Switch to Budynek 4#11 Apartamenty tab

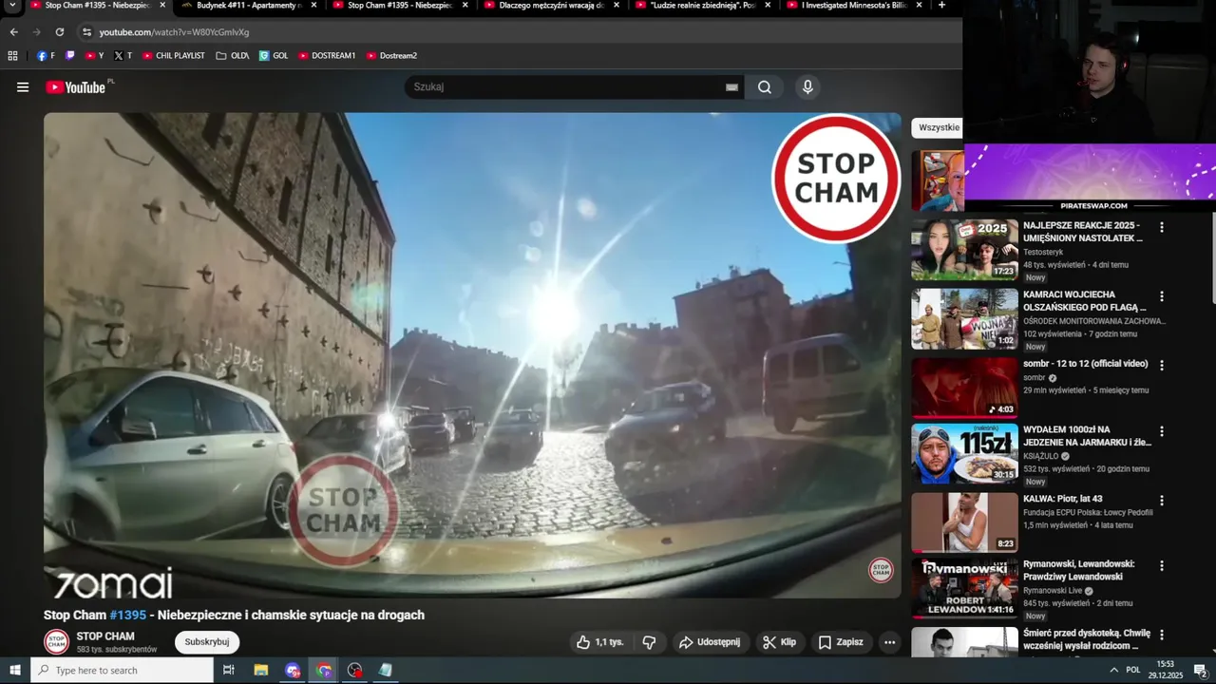[x=249, y=6]
